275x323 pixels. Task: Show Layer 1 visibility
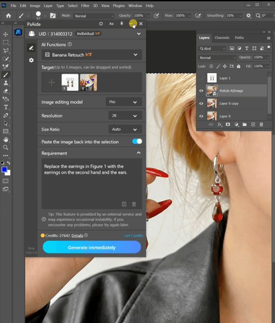[201, 78]
